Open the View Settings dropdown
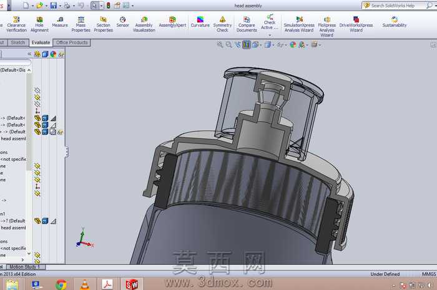 click(320, 45)
